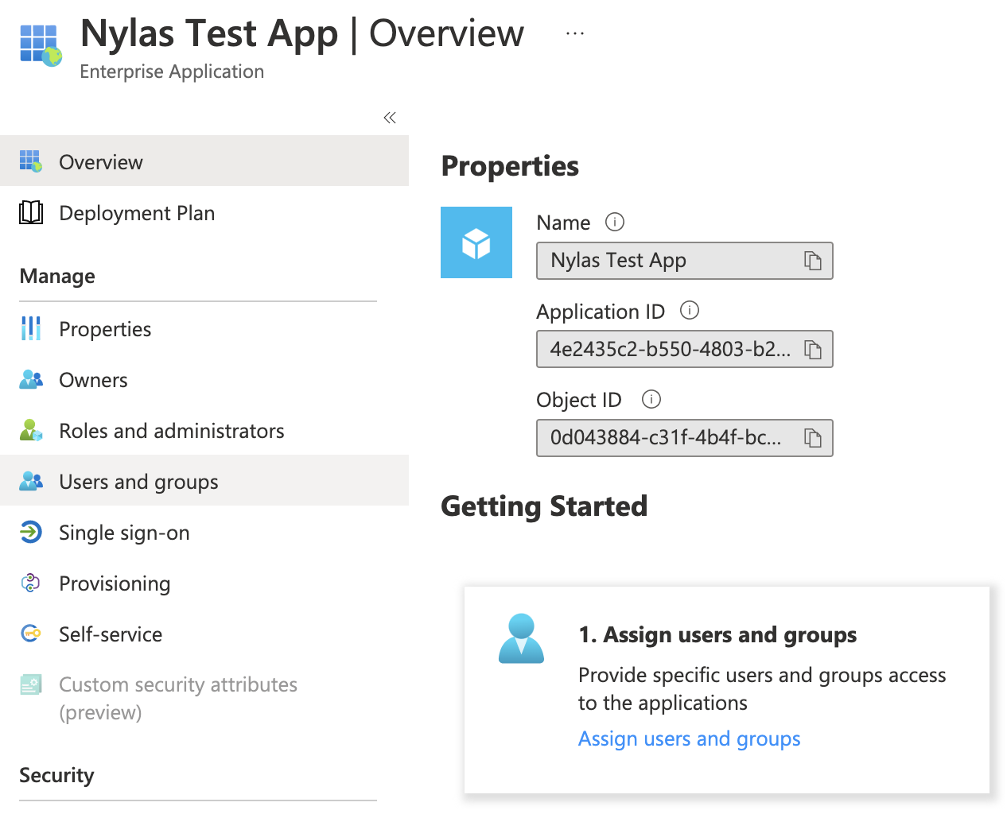This screenshot has height=814, width=1007.
Task: Click the Security section heading
Action: coord(56,775)
